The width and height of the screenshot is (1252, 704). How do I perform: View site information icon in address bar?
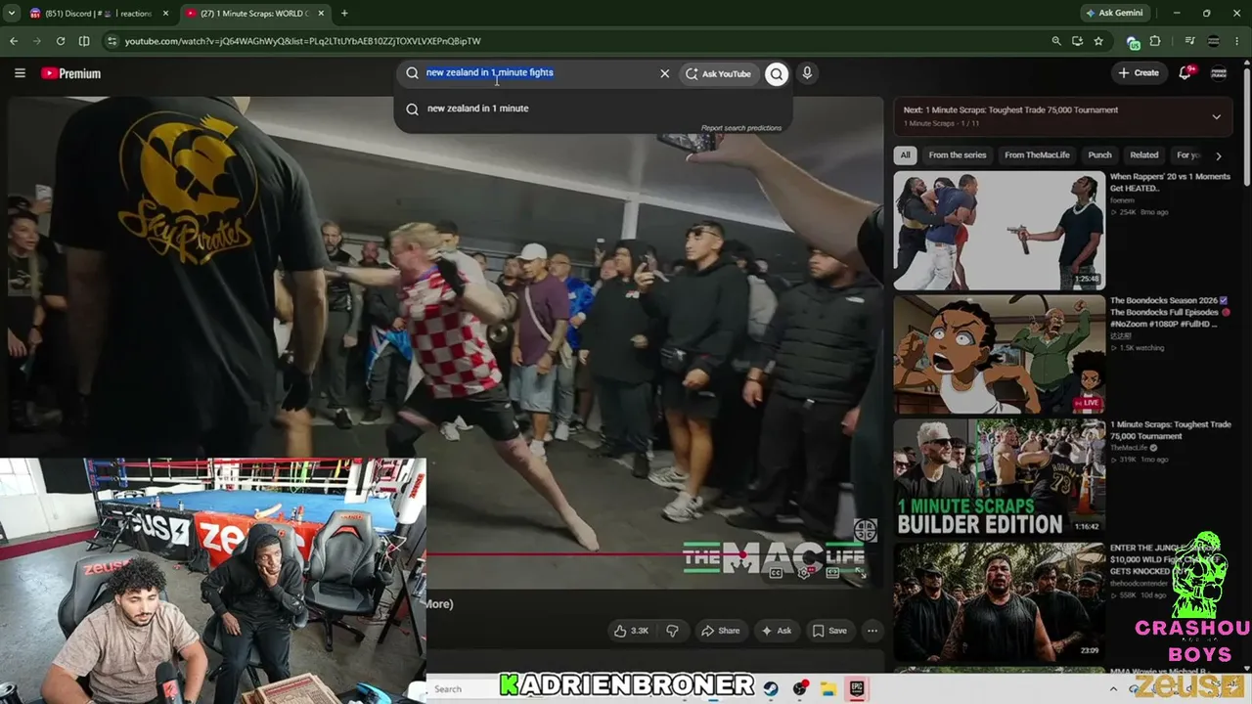(112, 41)
